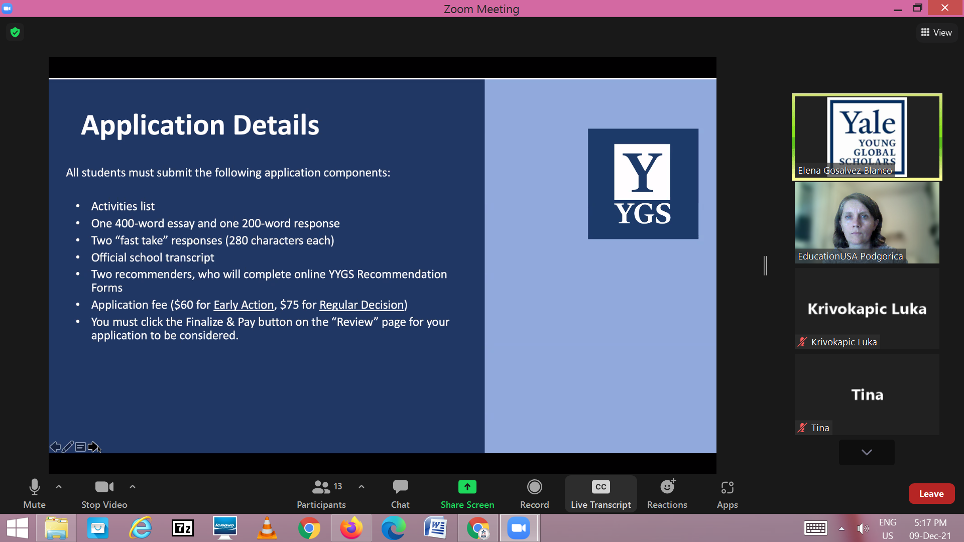Click the green Share Screen button
This screenshot has width=964, height=542.
pos(467,494)
